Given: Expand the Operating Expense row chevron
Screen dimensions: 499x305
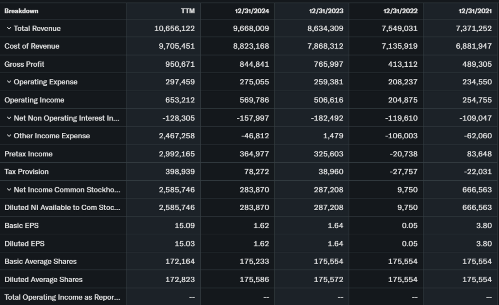Looking at the screenshot, I should pyautogui.click(x=9, y=82).
